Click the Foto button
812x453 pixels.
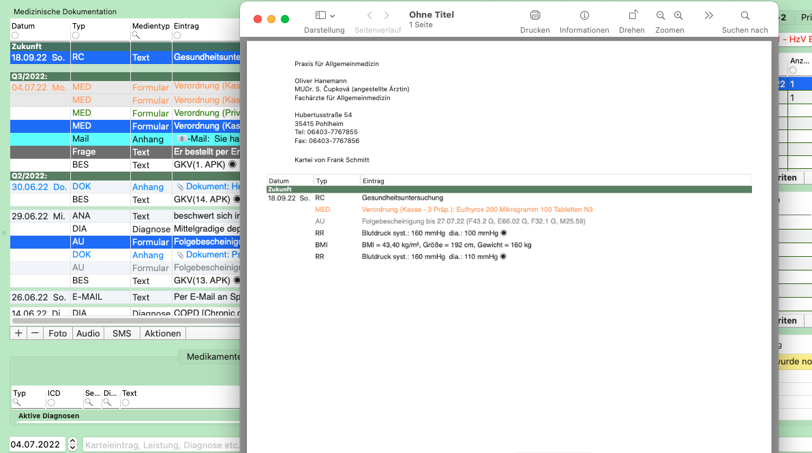tap(57, 333)
